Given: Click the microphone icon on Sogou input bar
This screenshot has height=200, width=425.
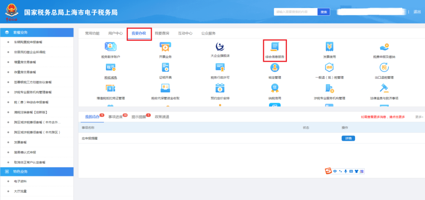Looking at the screenshot, I should click(x=346, y=171).
